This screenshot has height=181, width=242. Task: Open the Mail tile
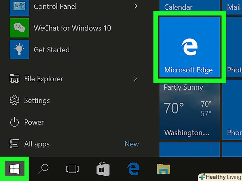(232, 7)
